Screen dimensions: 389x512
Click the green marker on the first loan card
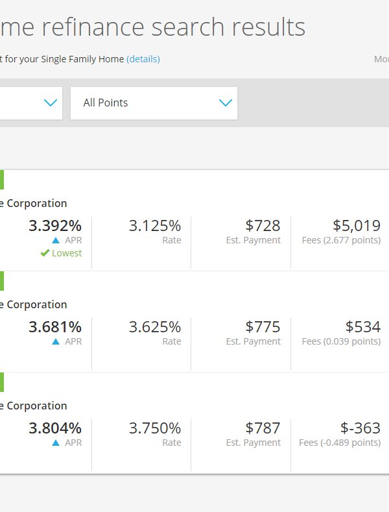(x=2, y=180)
